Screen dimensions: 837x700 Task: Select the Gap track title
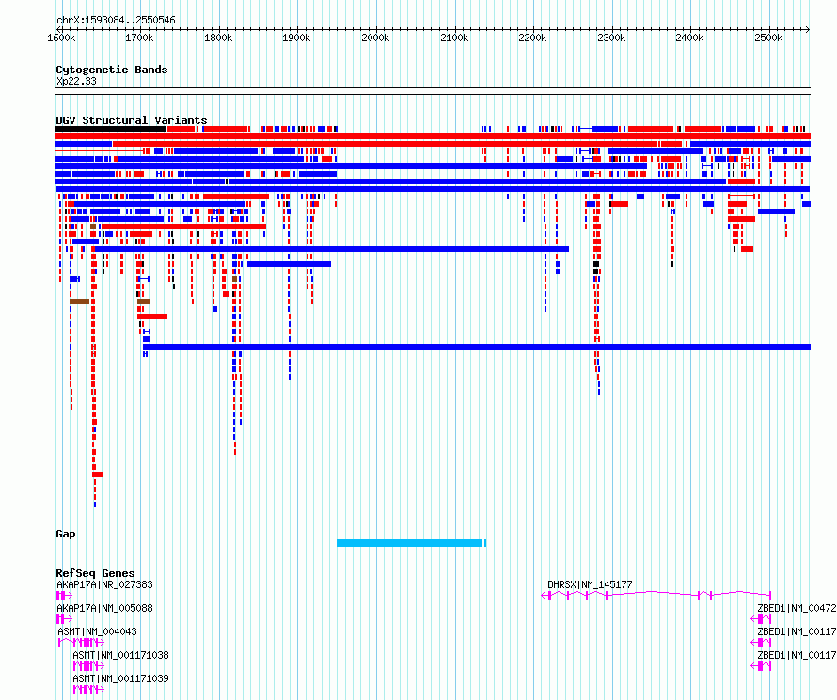point(66,535)
